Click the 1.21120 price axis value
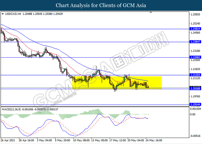Image resolution: width=202 pixels, height=144 pixels. tap(195, 78)
